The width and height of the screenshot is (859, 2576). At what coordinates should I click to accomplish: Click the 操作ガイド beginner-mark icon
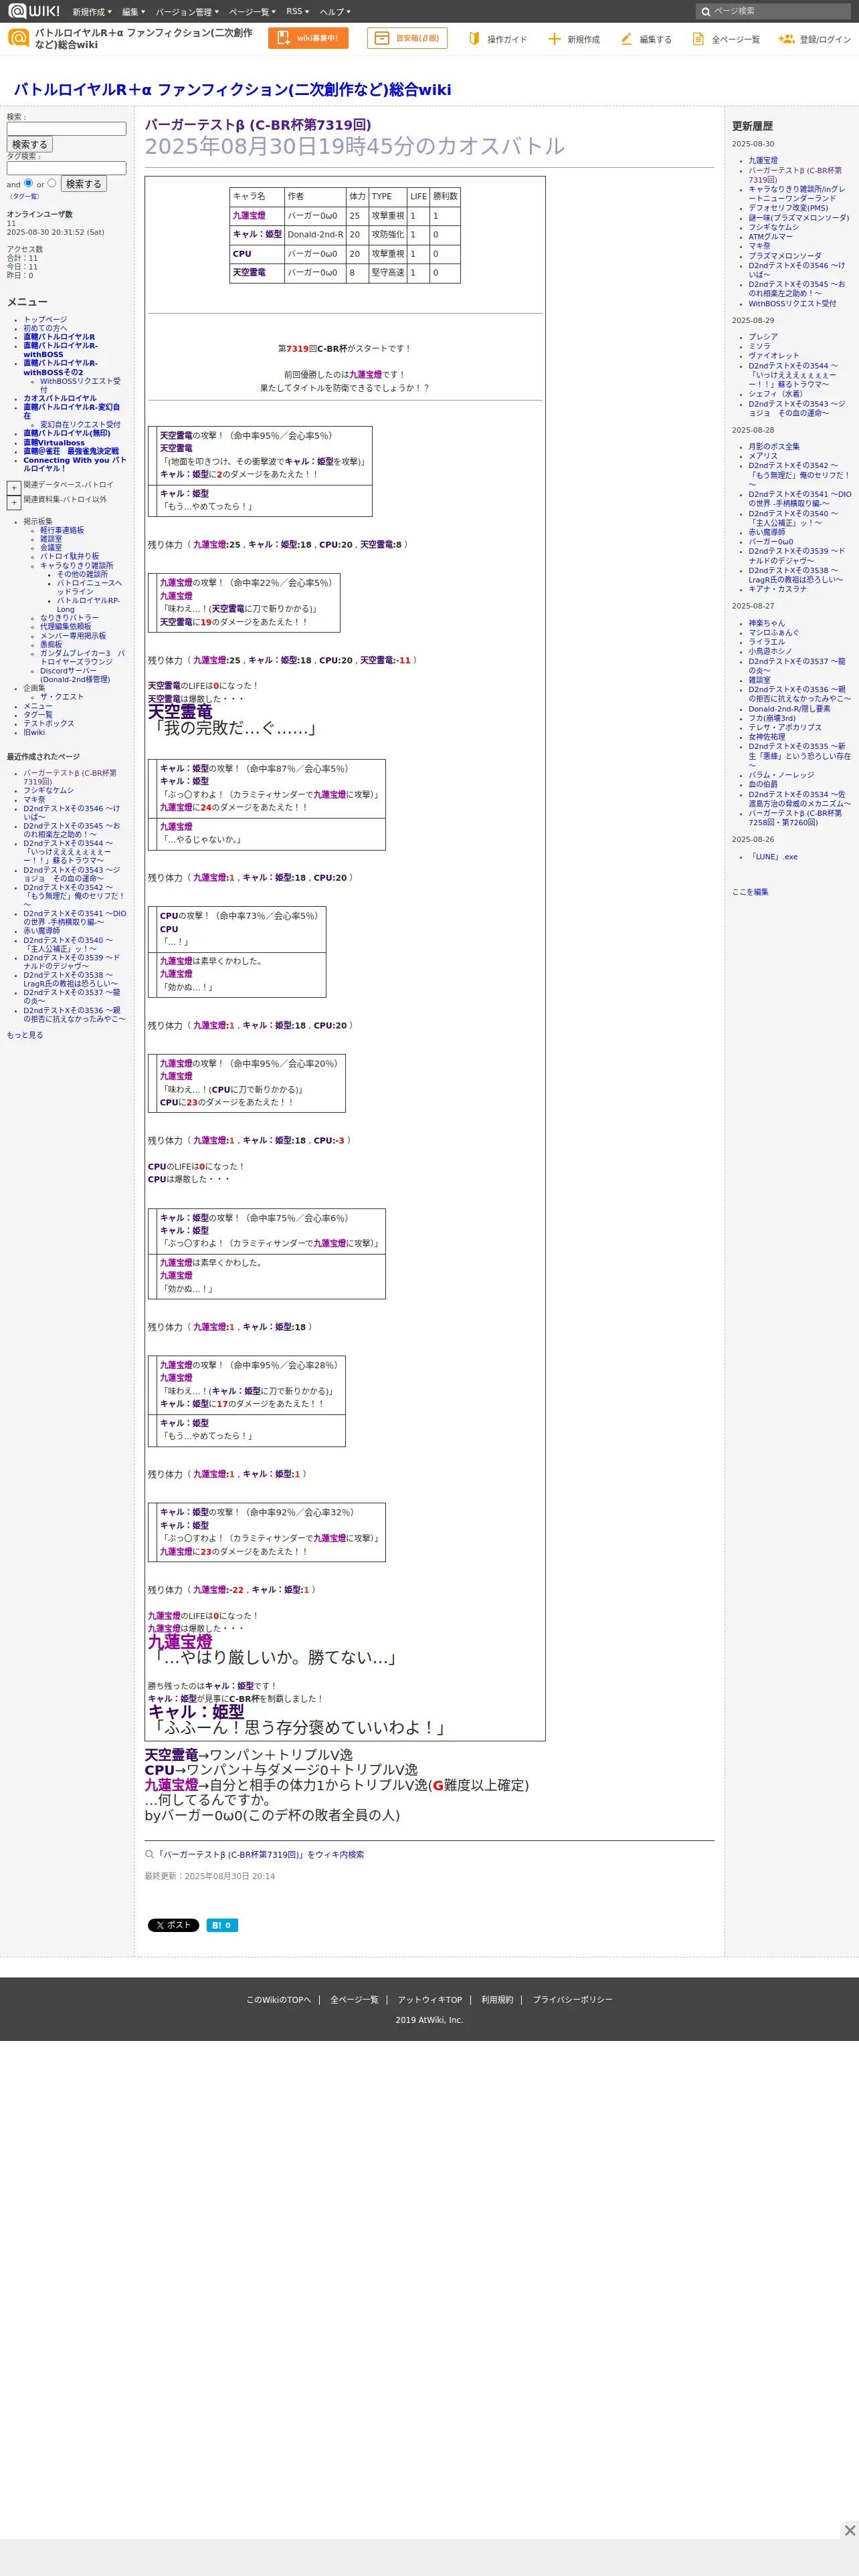point(474,39)
